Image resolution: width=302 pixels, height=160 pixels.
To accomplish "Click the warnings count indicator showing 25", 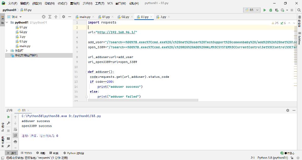I will 275,23.
